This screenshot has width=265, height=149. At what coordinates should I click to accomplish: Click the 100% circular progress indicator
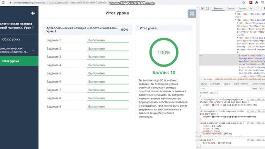coord(164,53)
